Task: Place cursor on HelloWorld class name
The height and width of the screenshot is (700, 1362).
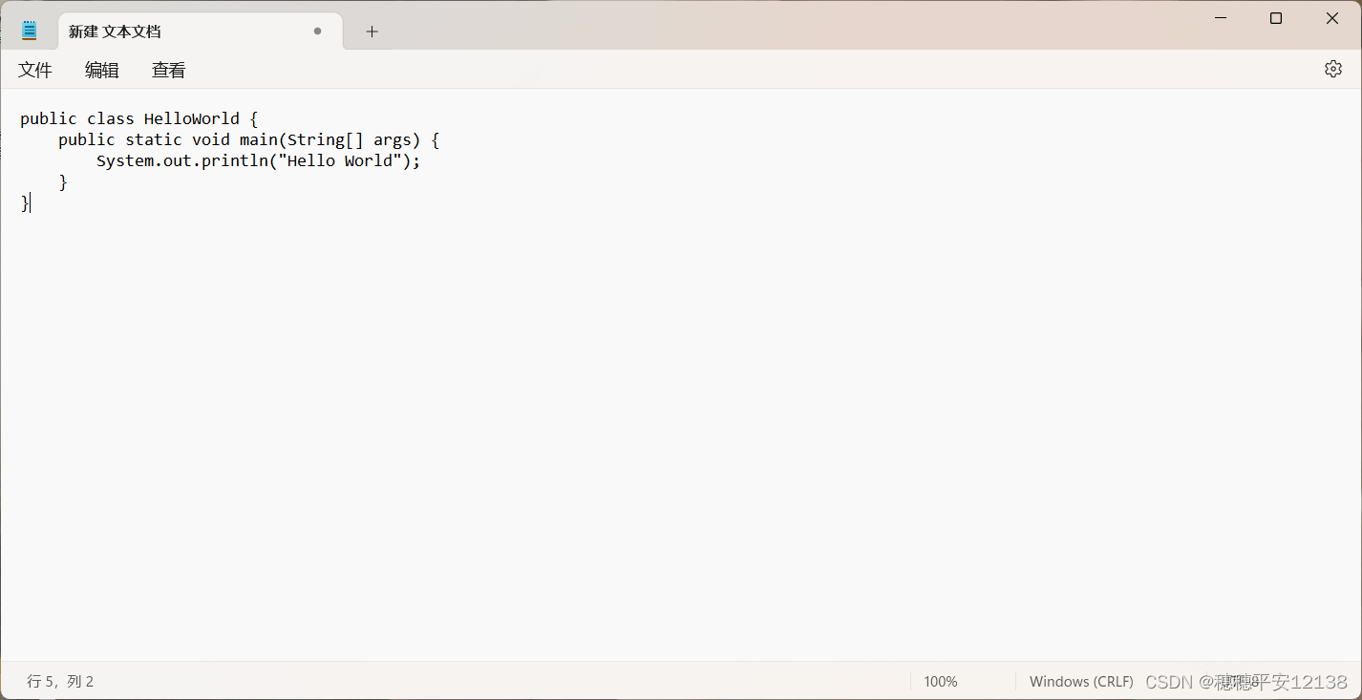Action: pyautogui.click(x=192, y=118)
